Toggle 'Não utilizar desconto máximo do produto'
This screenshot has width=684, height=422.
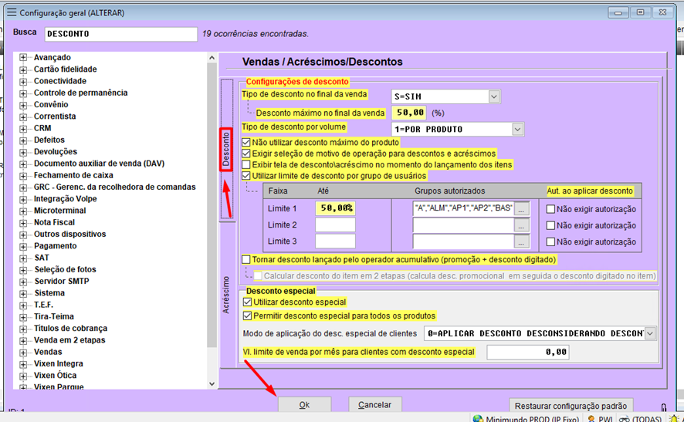(246, 142)
